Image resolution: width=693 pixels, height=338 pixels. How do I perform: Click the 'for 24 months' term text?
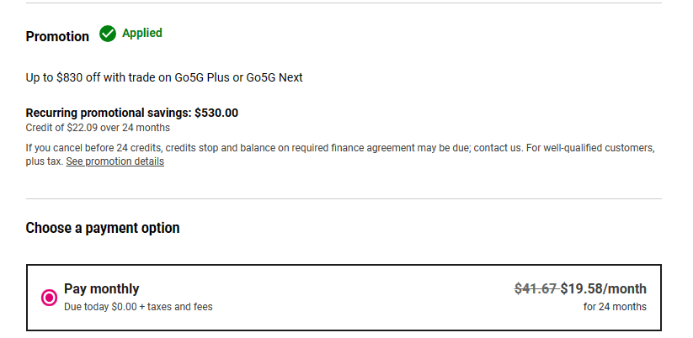click(x=615, y=307)
